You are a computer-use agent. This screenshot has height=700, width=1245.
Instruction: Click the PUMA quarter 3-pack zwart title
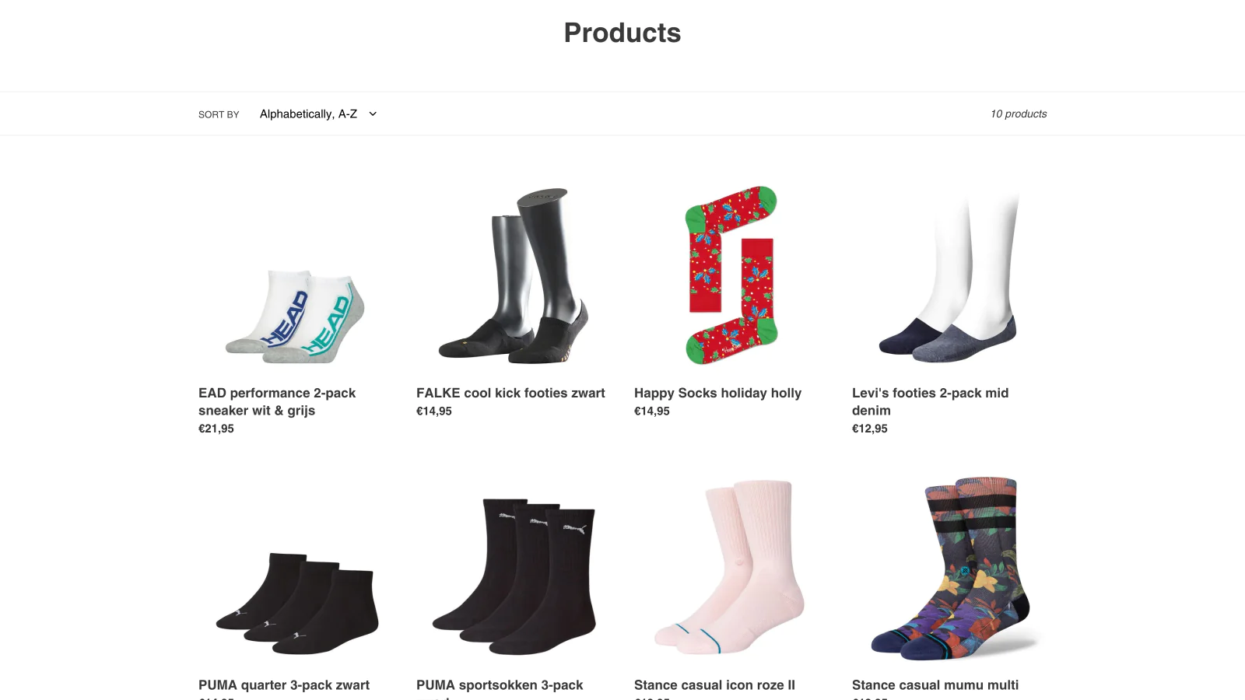coord(284,684)
